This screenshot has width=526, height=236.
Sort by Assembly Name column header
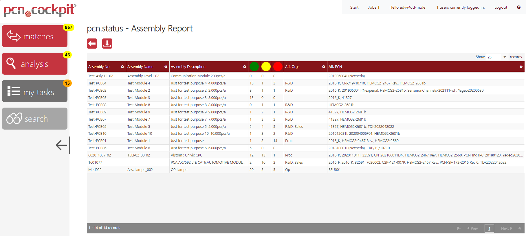[140, 67]
